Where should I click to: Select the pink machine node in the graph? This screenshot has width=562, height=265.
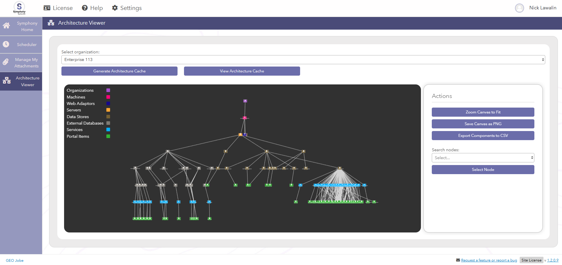(245, 118)
